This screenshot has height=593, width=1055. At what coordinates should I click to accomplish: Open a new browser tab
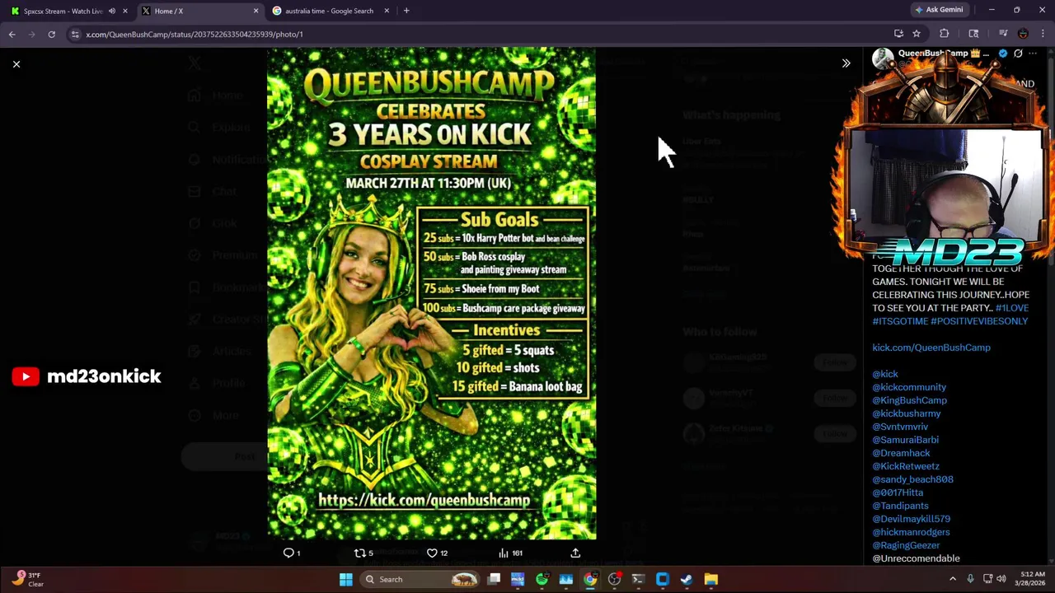pos(406,11)
